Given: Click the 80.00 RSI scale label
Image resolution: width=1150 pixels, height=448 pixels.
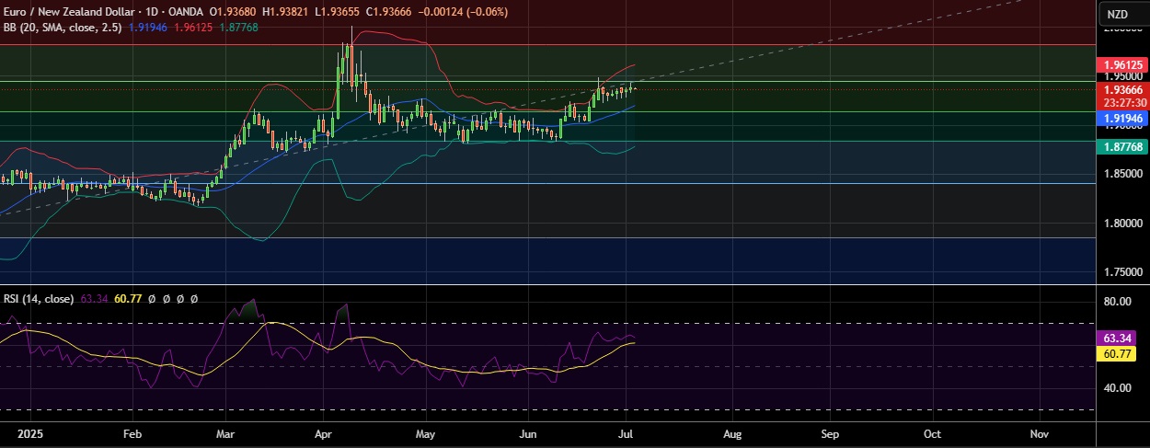Looking at the screenshot, I should [x=1118, y=301].
